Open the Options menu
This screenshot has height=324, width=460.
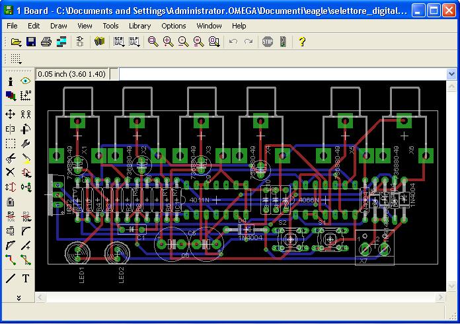tap(174, 26)
